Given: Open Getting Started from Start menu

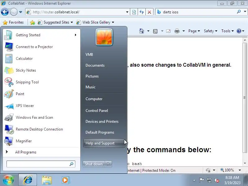Looking at the screenshot, I should click(x=41, y=35).
